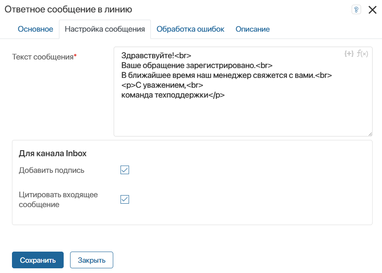Click the 'Цитировать входящее сообщение' label
The height and width of the screenshot is (273, 382).
coord(58,199)
